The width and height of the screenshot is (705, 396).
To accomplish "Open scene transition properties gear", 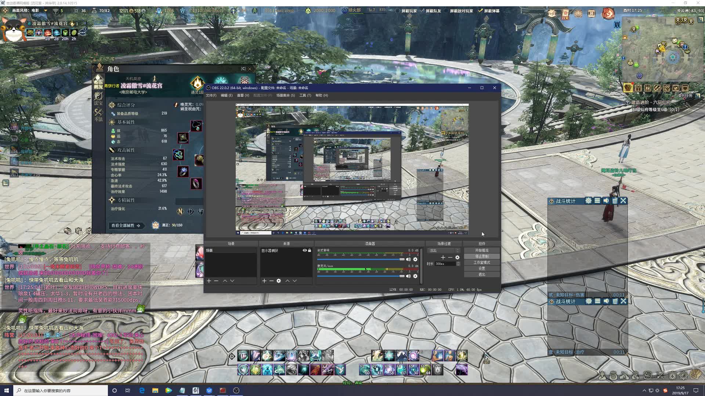I will pos(458,257).
